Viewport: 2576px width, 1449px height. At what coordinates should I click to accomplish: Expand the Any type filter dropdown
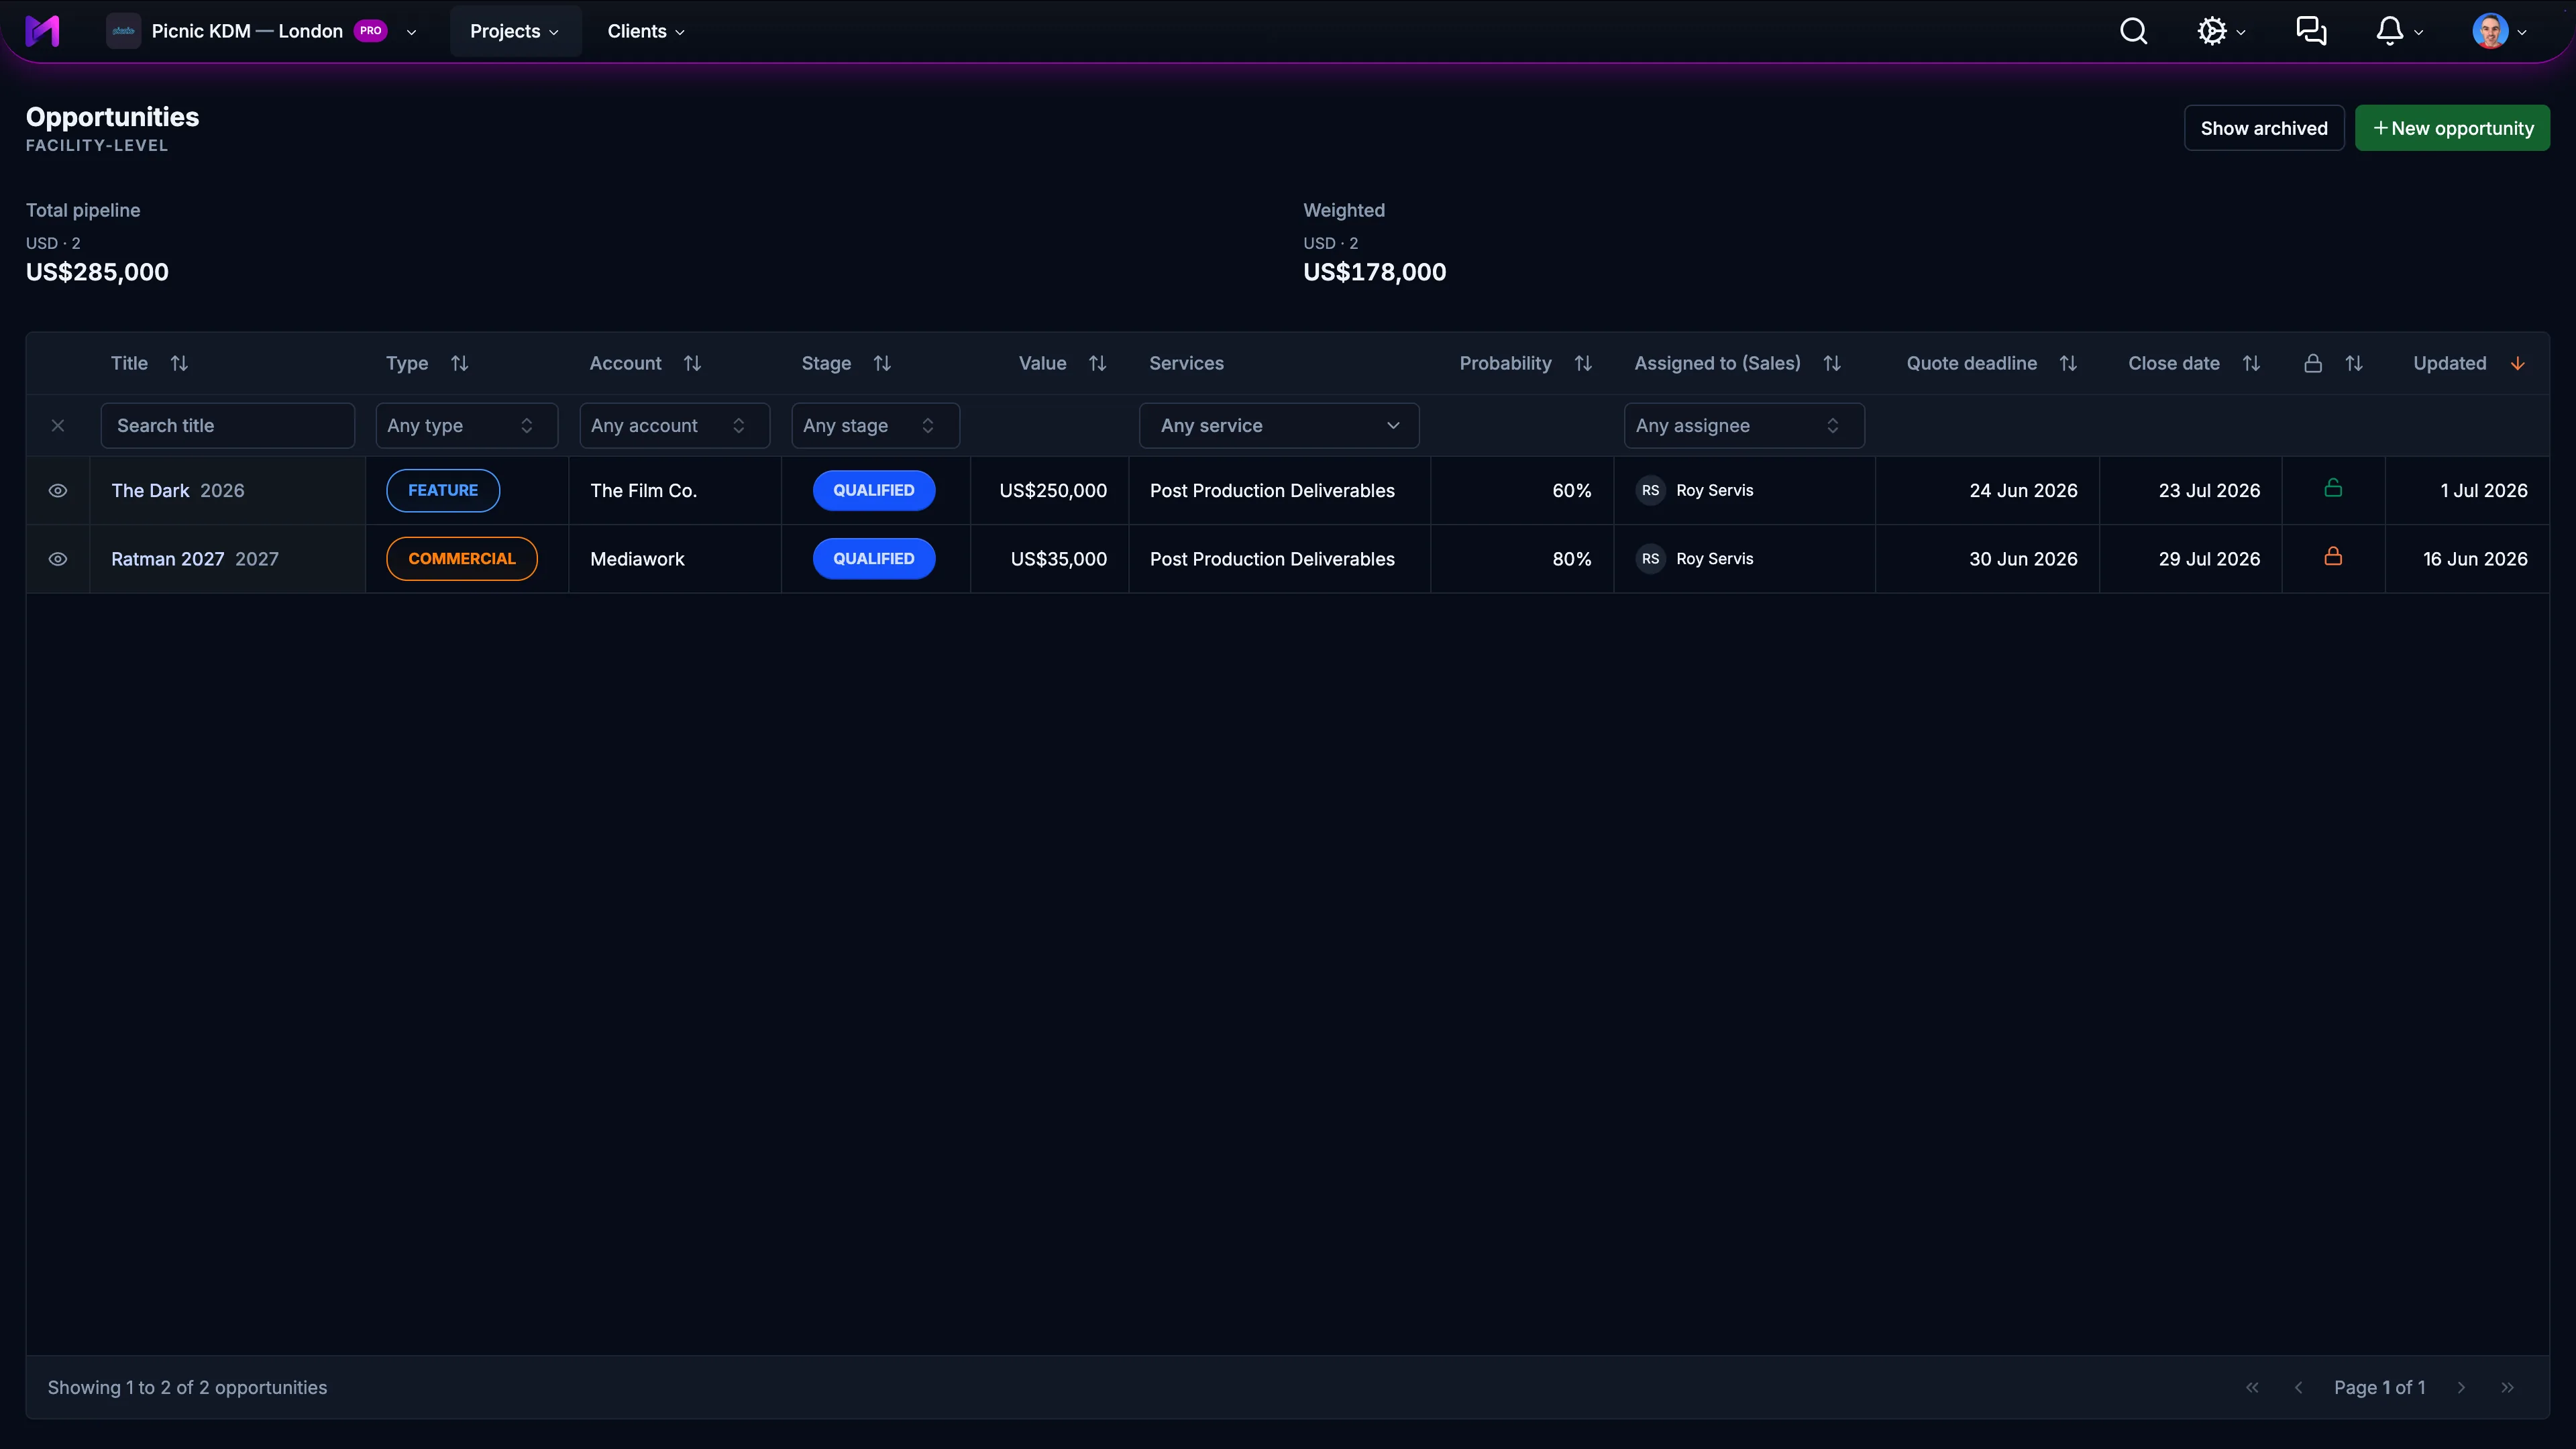point(466,426)
